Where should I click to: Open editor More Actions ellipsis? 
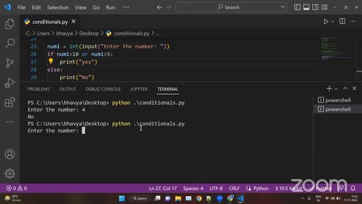click(353, 22)
